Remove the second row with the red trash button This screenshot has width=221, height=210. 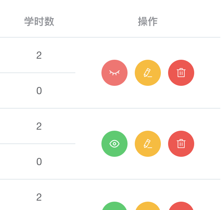(181, 144)
